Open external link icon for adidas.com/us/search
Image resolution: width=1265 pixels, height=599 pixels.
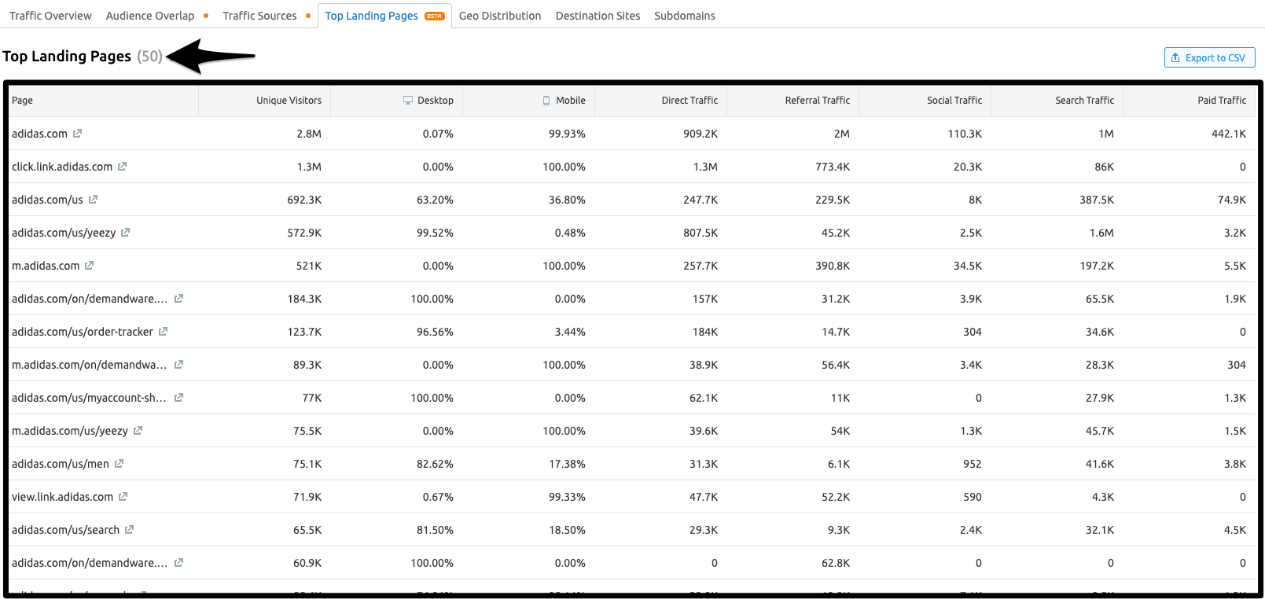129,530
